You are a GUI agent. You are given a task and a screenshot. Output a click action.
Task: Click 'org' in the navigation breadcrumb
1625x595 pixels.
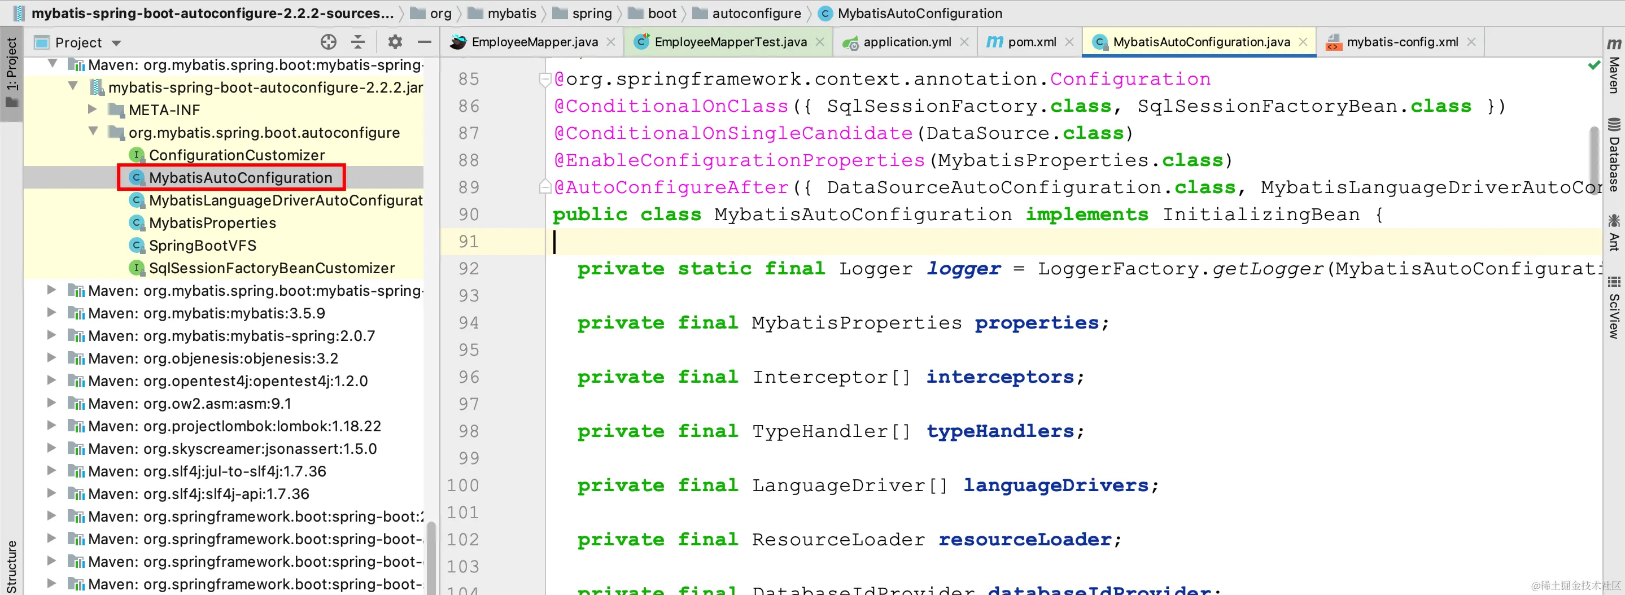[x=440, y=13]
